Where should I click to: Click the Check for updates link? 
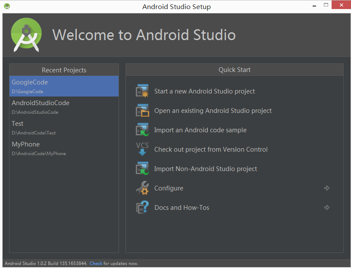click(96, 263)
